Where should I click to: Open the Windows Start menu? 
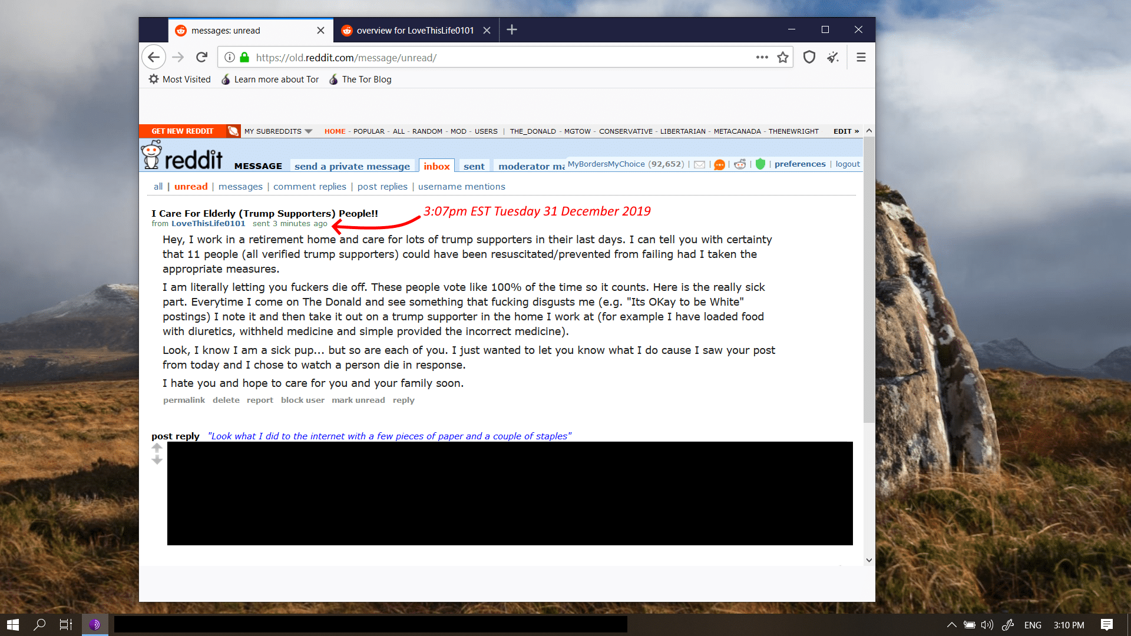[x=13, y=625]
